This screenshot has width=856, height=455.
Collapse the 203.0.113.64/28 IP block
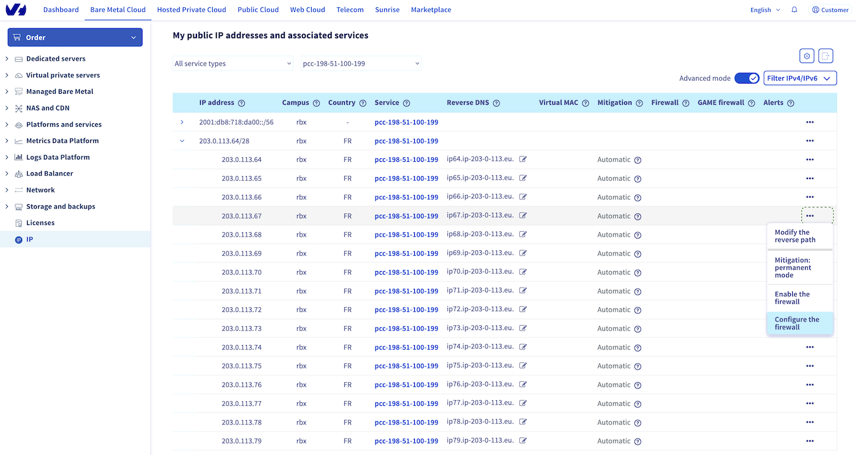(x=182, y=140)
